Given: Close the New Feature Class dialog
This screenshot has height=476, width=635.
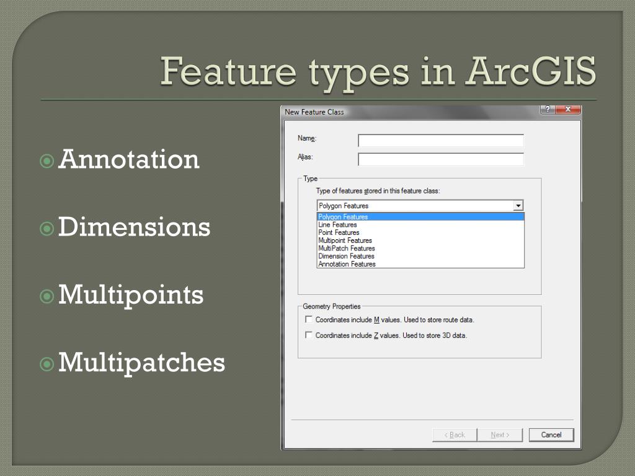Looking at the screenshot, I should (568, 109).
